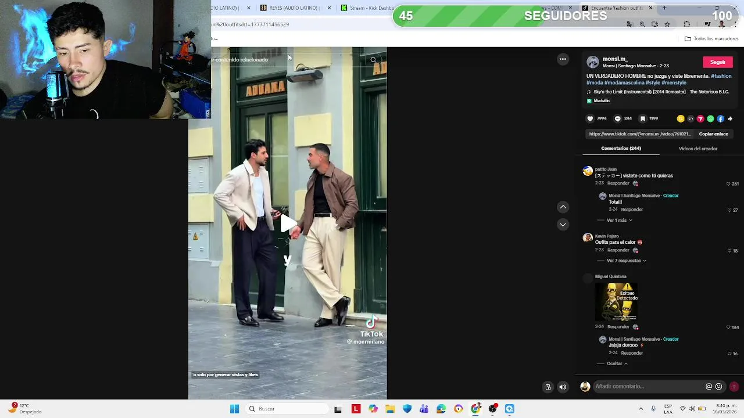Switch to the Comentarios (244) tab
744x418 pixels.
(x=621, y=149)
